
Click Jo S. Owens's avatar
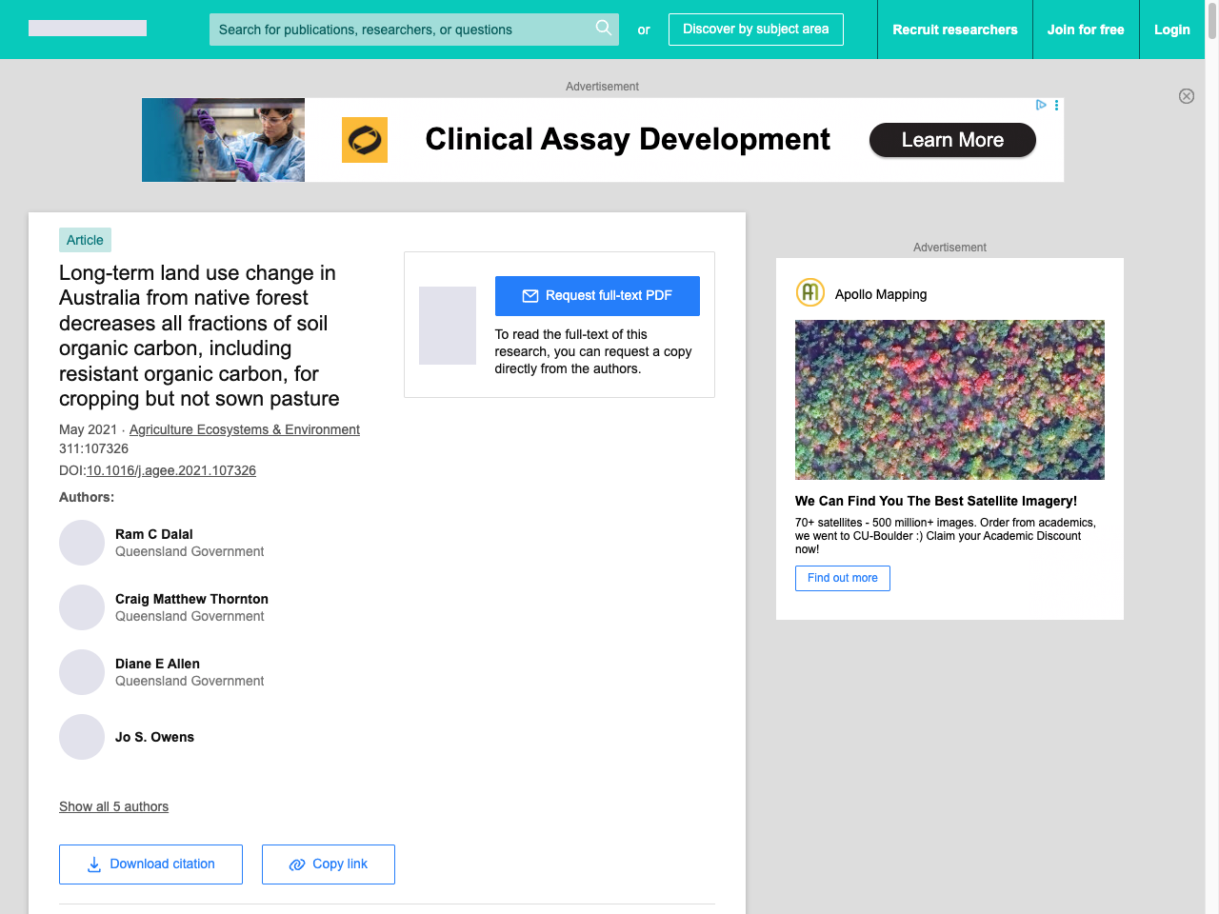point(82,737)
